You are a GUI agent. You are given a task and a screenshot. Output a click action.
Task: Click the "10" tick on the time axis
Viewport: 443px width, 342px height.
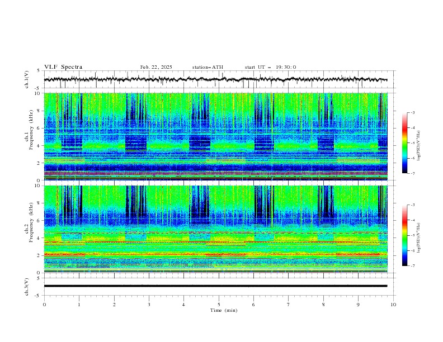[x=393, y=305]
